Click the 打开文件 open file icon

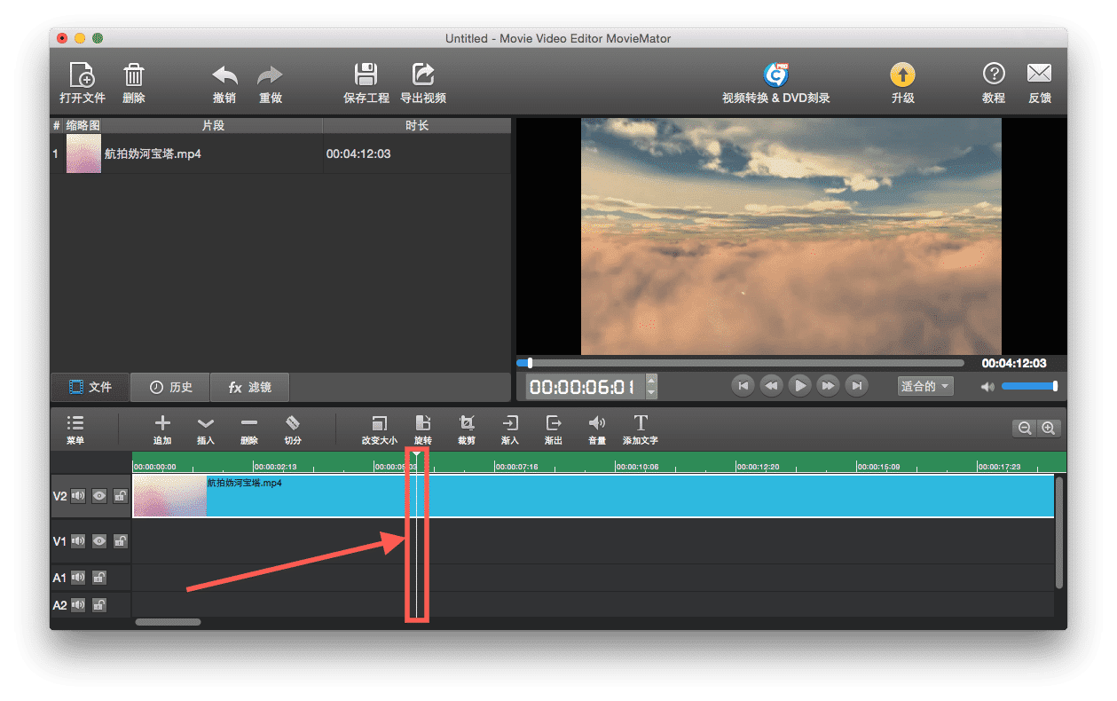coord(82,75)
